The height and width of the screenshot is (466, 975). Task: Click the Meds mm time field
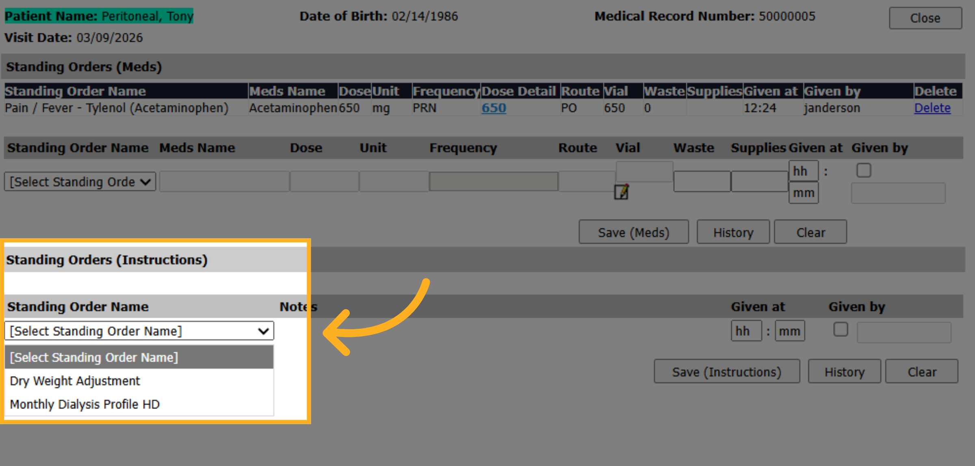coord(803,193)
